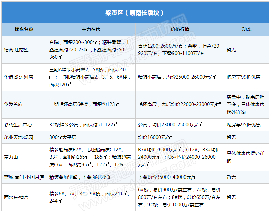This screenshot has height=213, width=271.
Task: Click the 主力在售 column header
Action: click(91, 29)
